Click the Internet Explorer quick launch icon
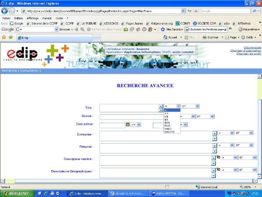The image size is (262, 197). pos(46,194)
